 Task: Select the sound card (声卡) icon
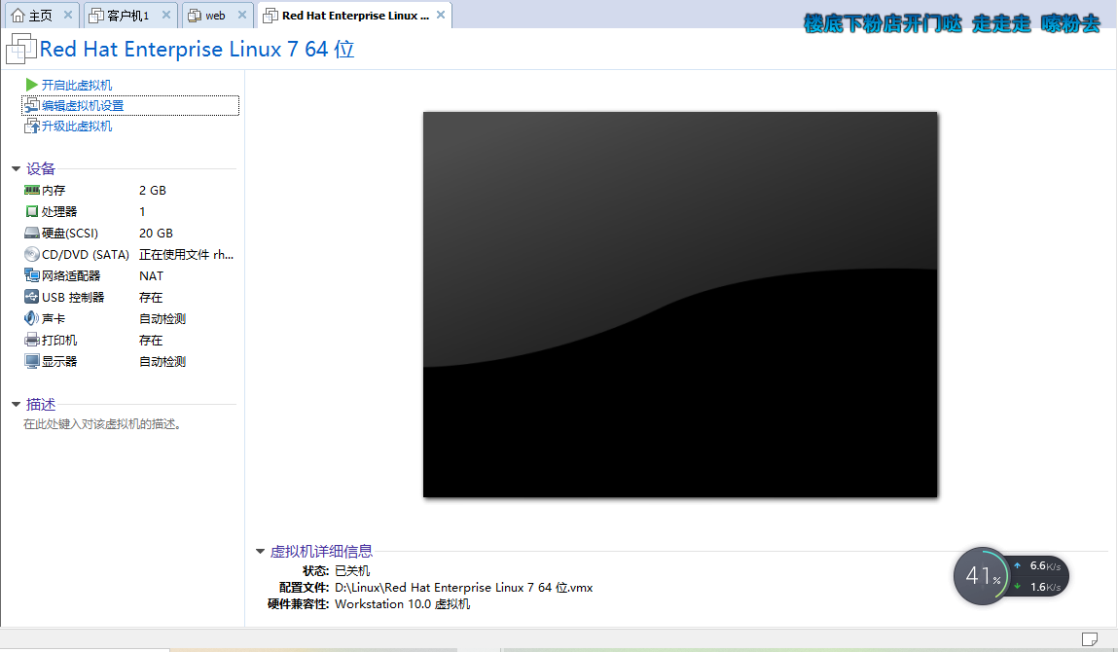point(31,318)
